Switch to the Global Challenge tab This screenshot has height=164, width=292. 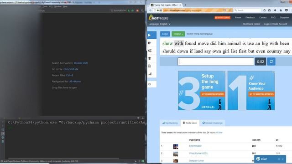click(213, 123)
